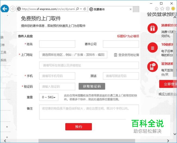Open the 上门地址 region selector field
Screen dimensions: 177x143
point(73,55)
